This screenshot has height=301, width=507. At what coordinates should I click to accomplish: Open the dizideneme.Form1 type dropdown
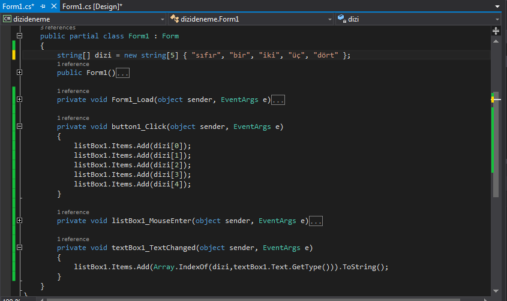251,19
